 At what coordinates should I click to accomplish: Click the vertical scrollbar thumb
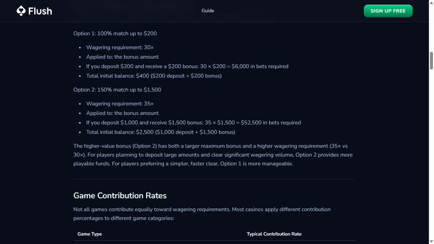point(431,61)
